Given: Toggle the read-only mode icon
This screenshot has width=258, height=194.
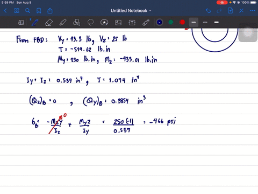Looking at the screenshot, I should [x=21, y=23].
